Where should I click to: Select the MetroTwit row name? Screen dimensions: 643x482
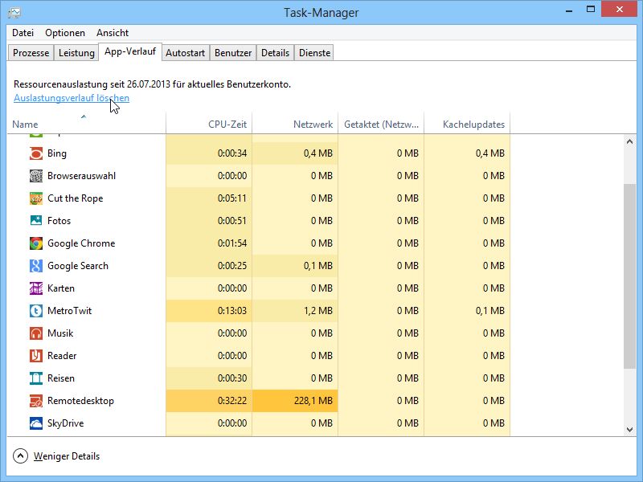coord(69,311)
